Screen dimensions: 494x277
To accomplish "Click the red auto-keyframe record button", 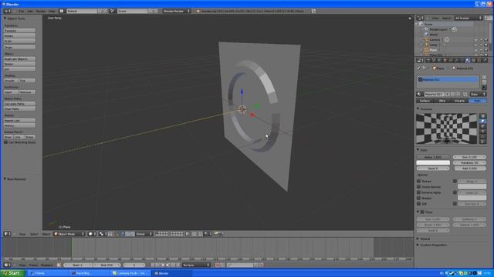I will coord(218,265).
